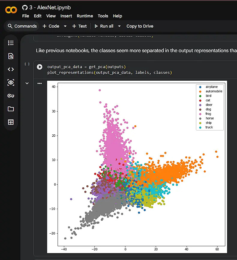Image resolution: width=237 pixels, height=260 pixels.
Task: Expand the Code insert dropdown arrow
Action: (65, 26)
